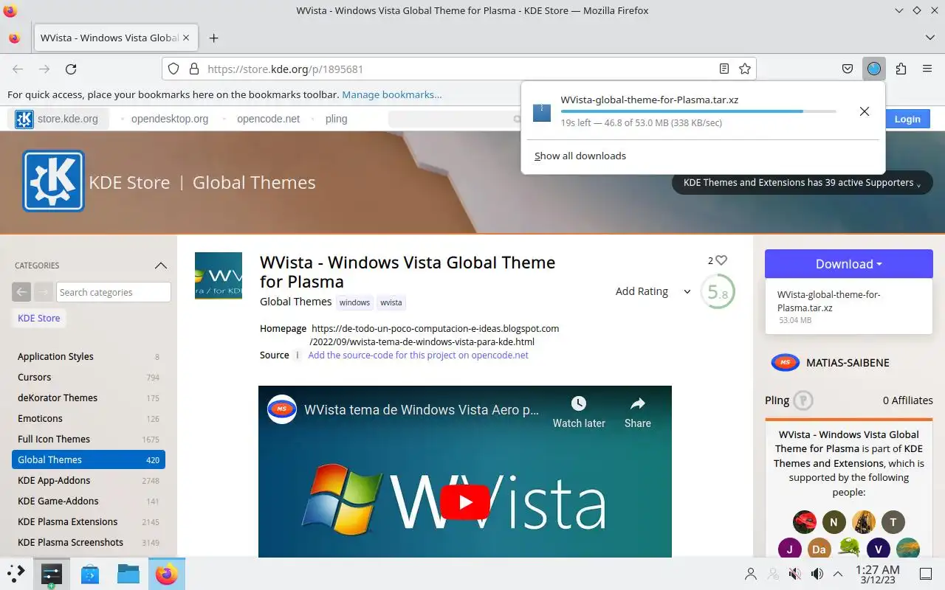Collapse the Categories panel chevron

tap(160, 265)
